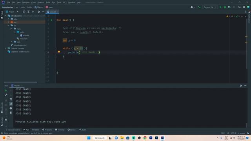Image resolution: width=251 pixels, height=141 pixels.
Task: Collapse the src folder
Action: [x=8, y=25]
